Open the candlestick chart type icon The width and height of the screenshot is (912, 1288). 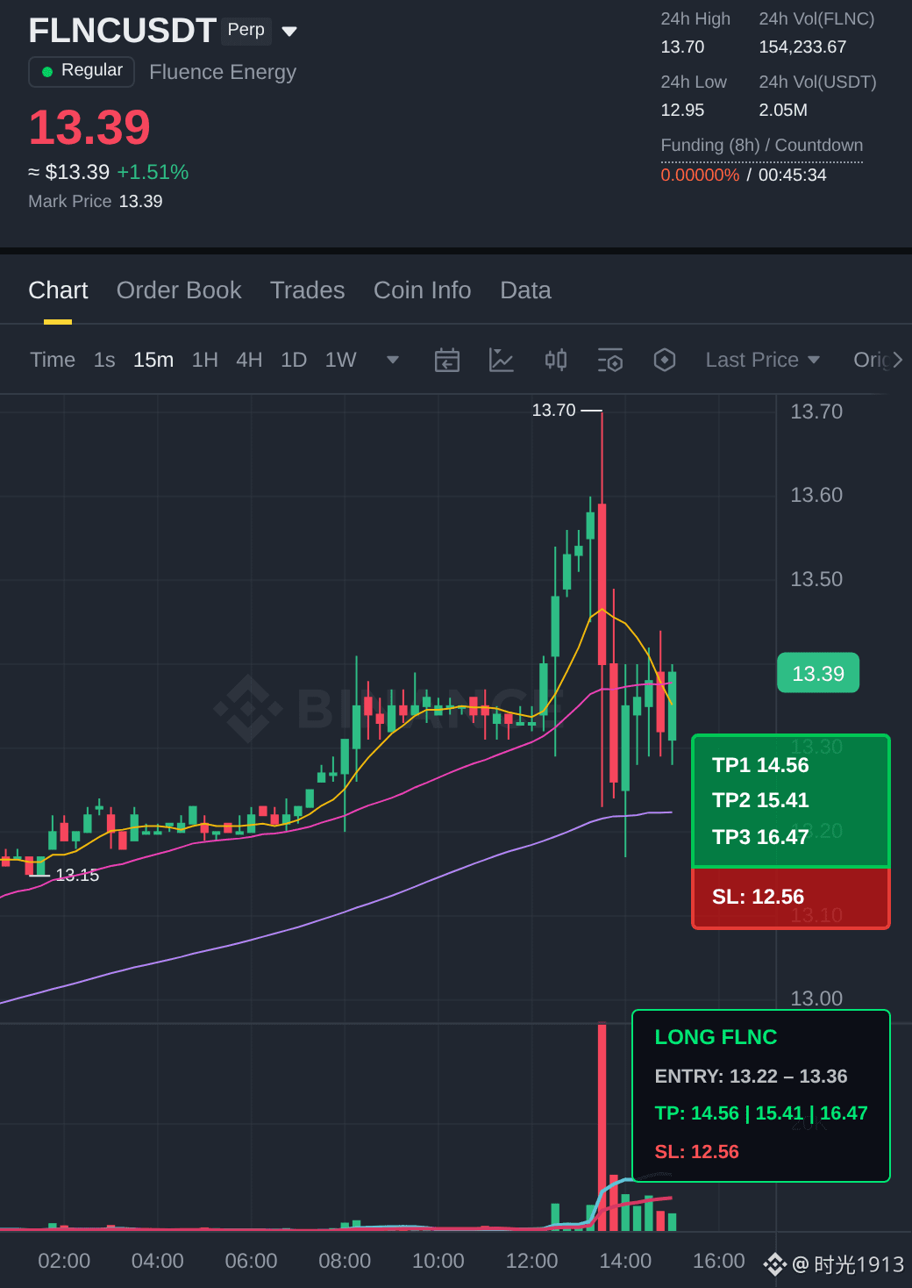556,360
